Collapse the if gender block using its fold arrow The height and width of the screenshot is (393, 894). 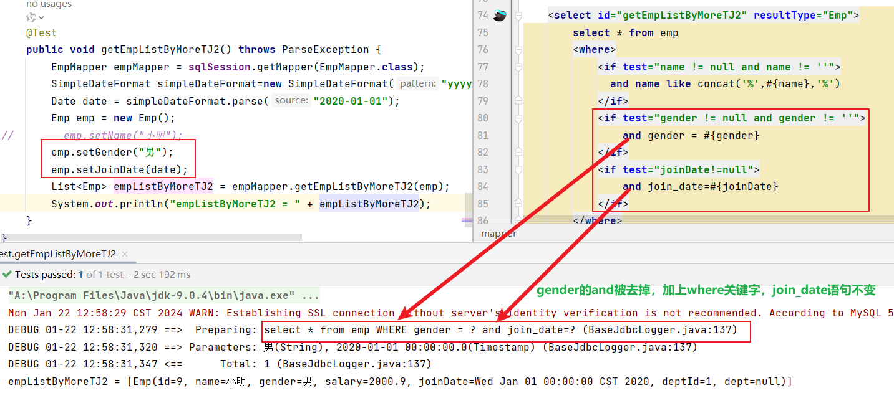point(518,118)
